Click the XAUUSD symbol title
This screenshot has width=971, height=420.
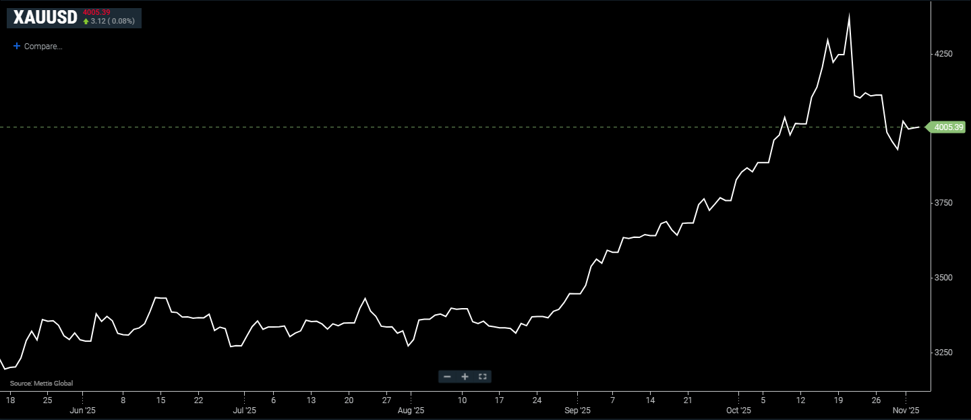pos(45,18)
